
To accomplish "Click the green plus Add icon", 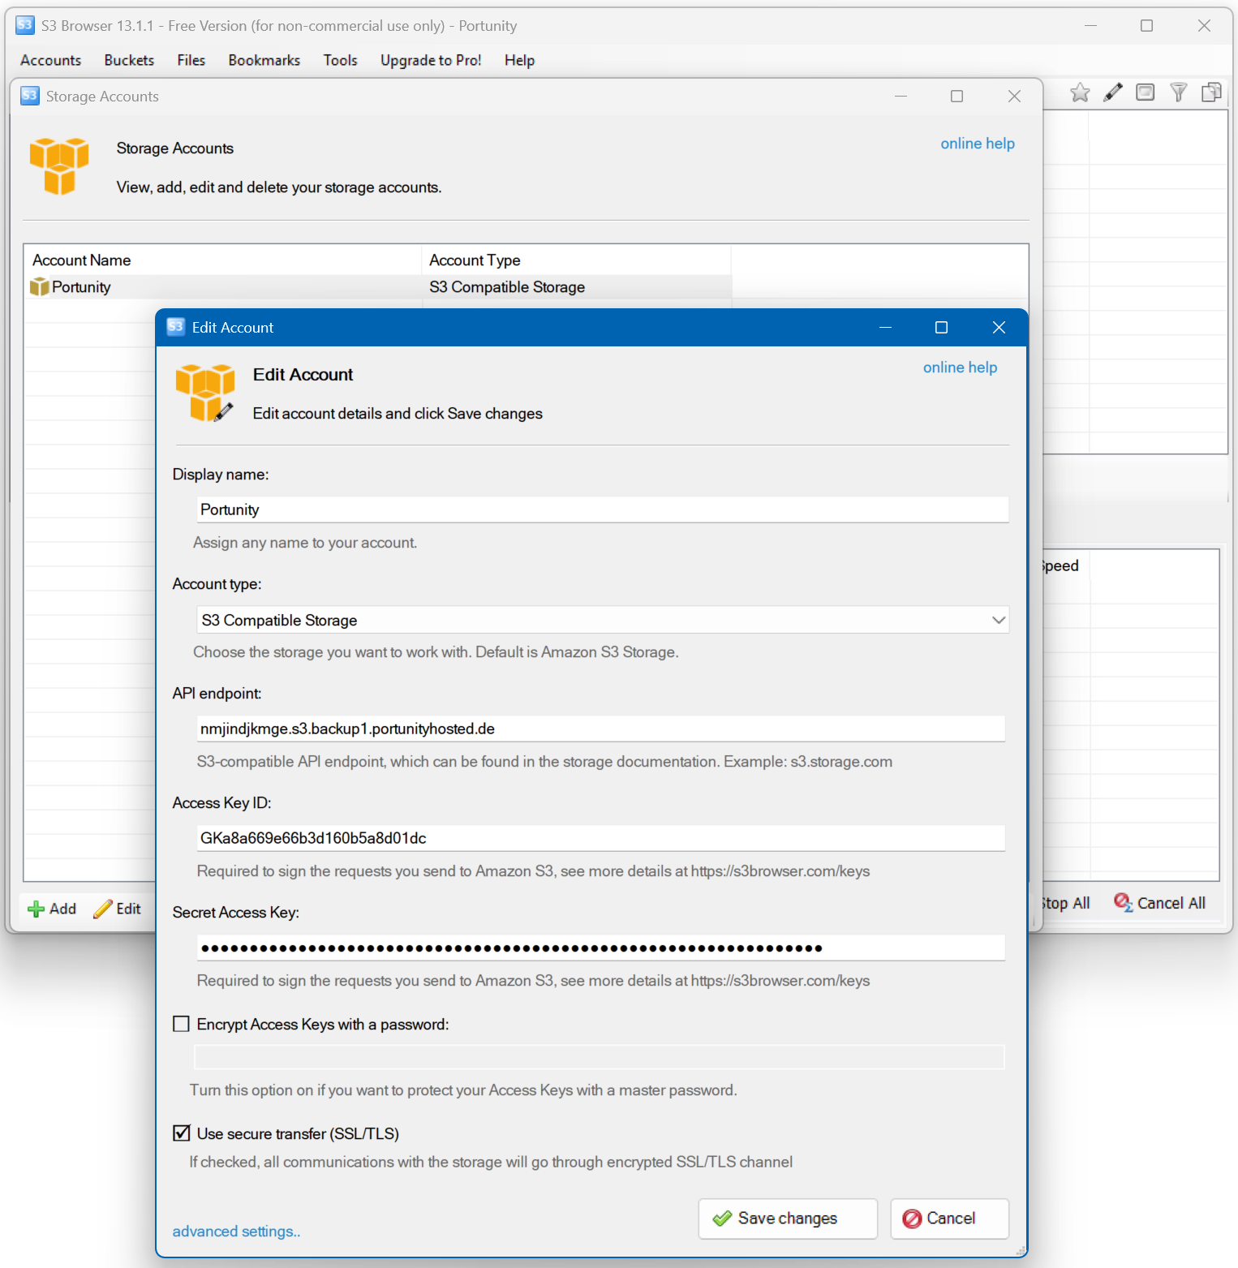I will (x=36, y=909).
